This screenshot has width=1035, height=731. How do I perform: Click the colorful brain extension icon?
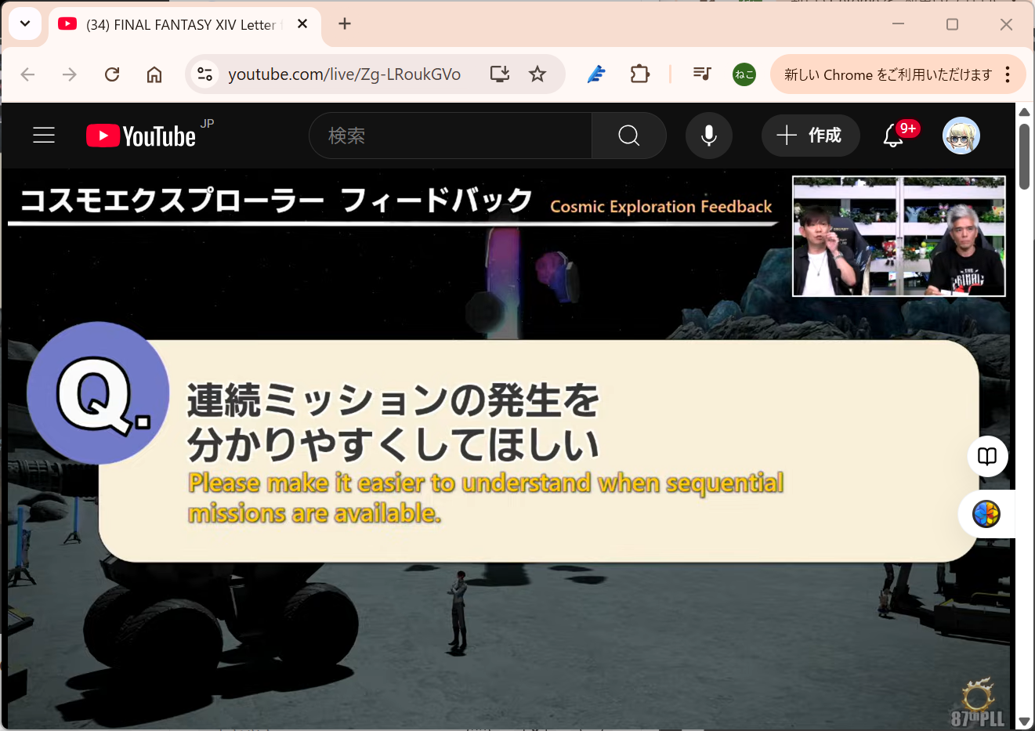tap(986, 514)
